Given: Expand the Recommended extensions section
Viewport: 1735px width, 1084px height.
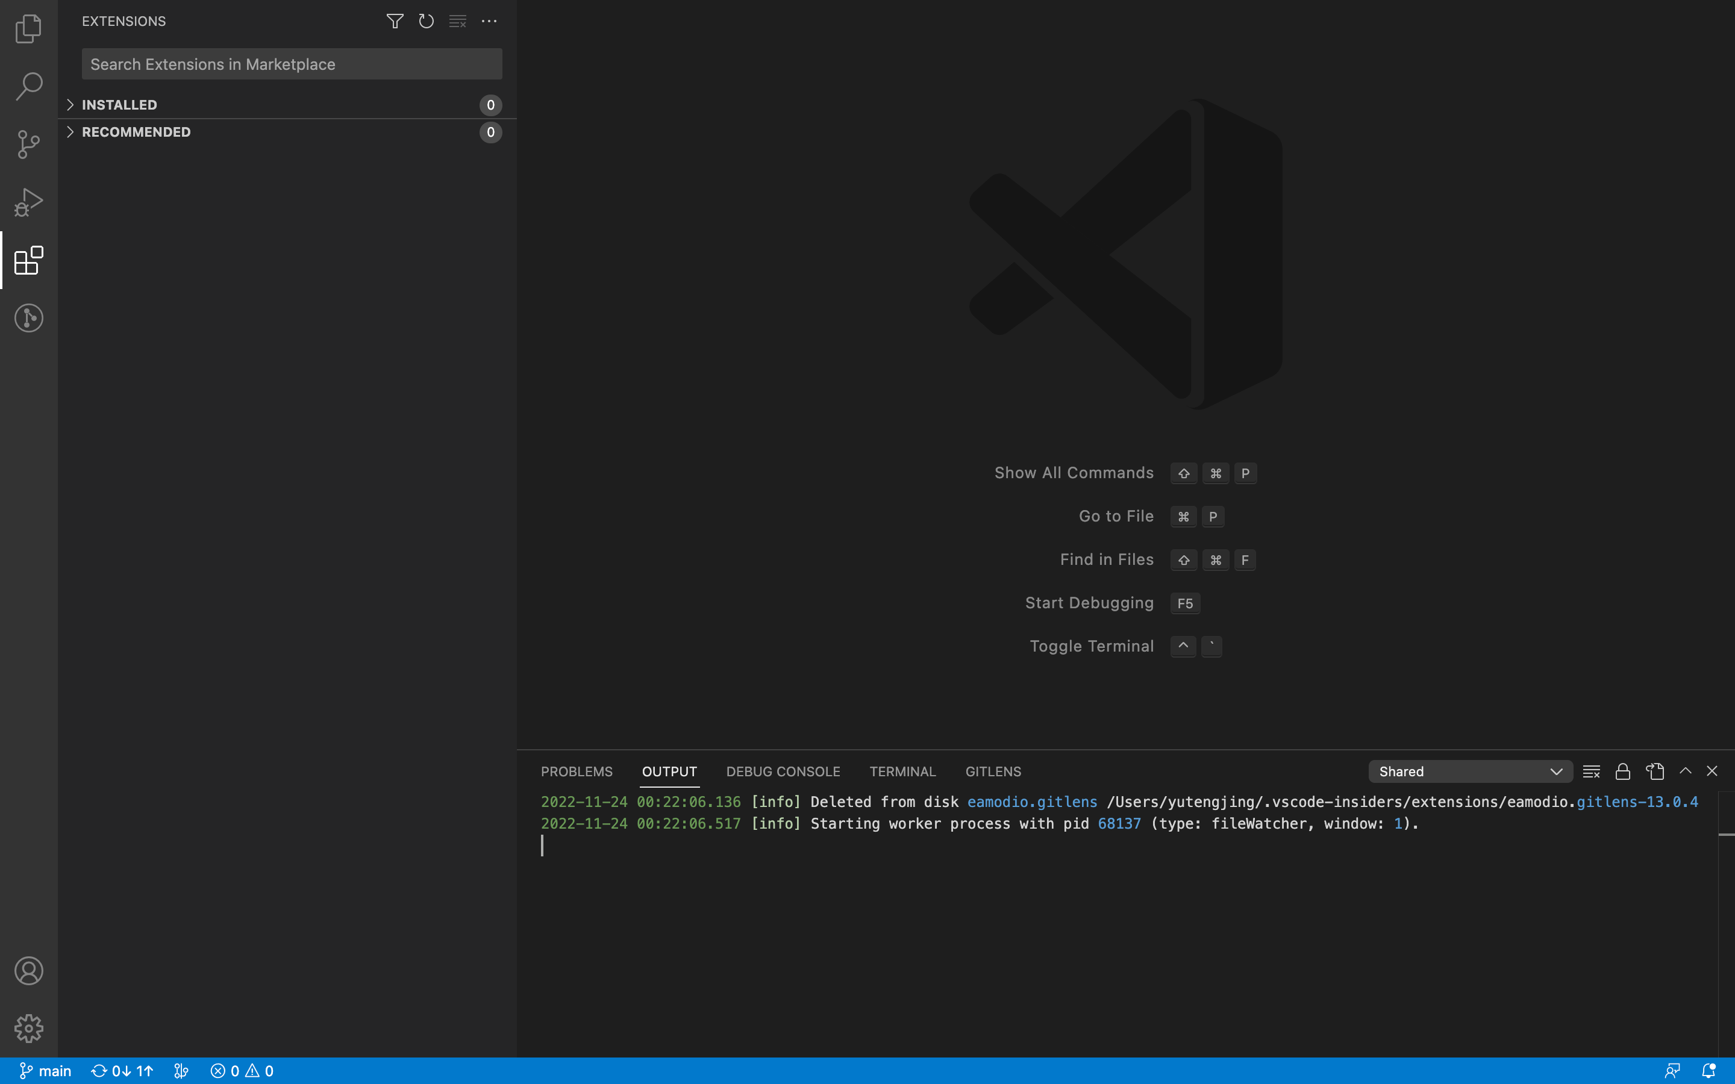Looking at the screenshot, I should [x=136, y=131].
